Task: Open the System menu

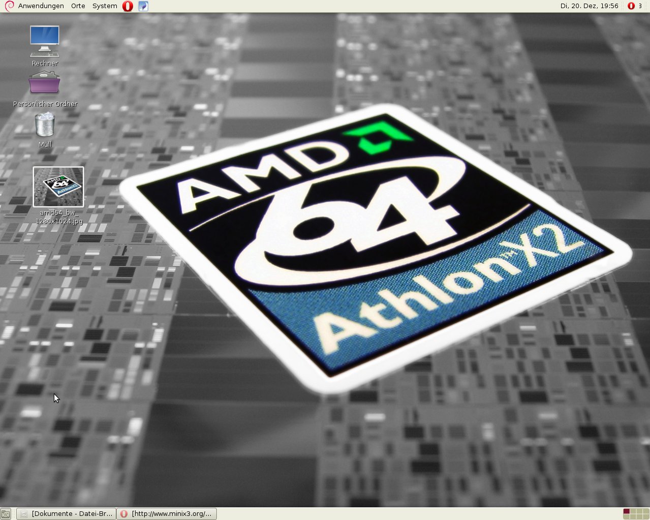Action: pyautogui.click(x=105, y=6)
